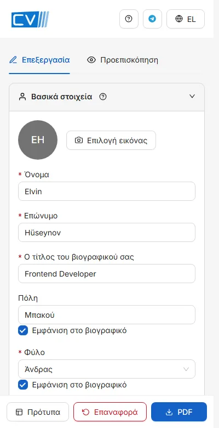Click the Πρότυπα templates button

[x=38, y=412]
